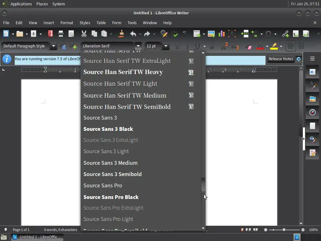Screen dimensions: 321x241
Task: Open the font size dropdown
Action: [166, 46]
